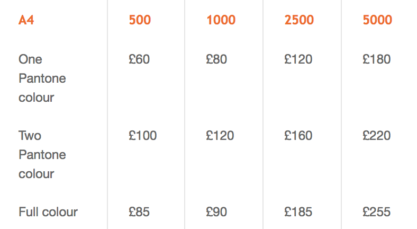Screen dimensions: 417x229
Task: Click £120 in the One Pantone row
Action: point(298,59)
